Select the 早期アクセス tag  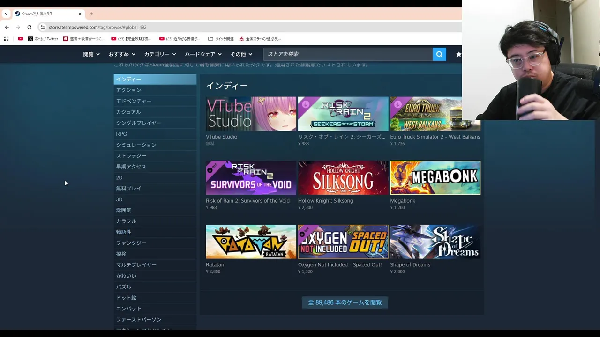[x=155, y=167]
